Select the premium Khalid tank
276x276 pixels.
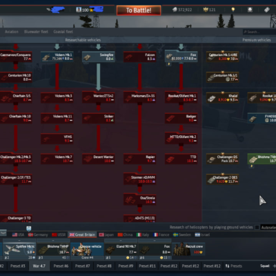pos(223,98)
